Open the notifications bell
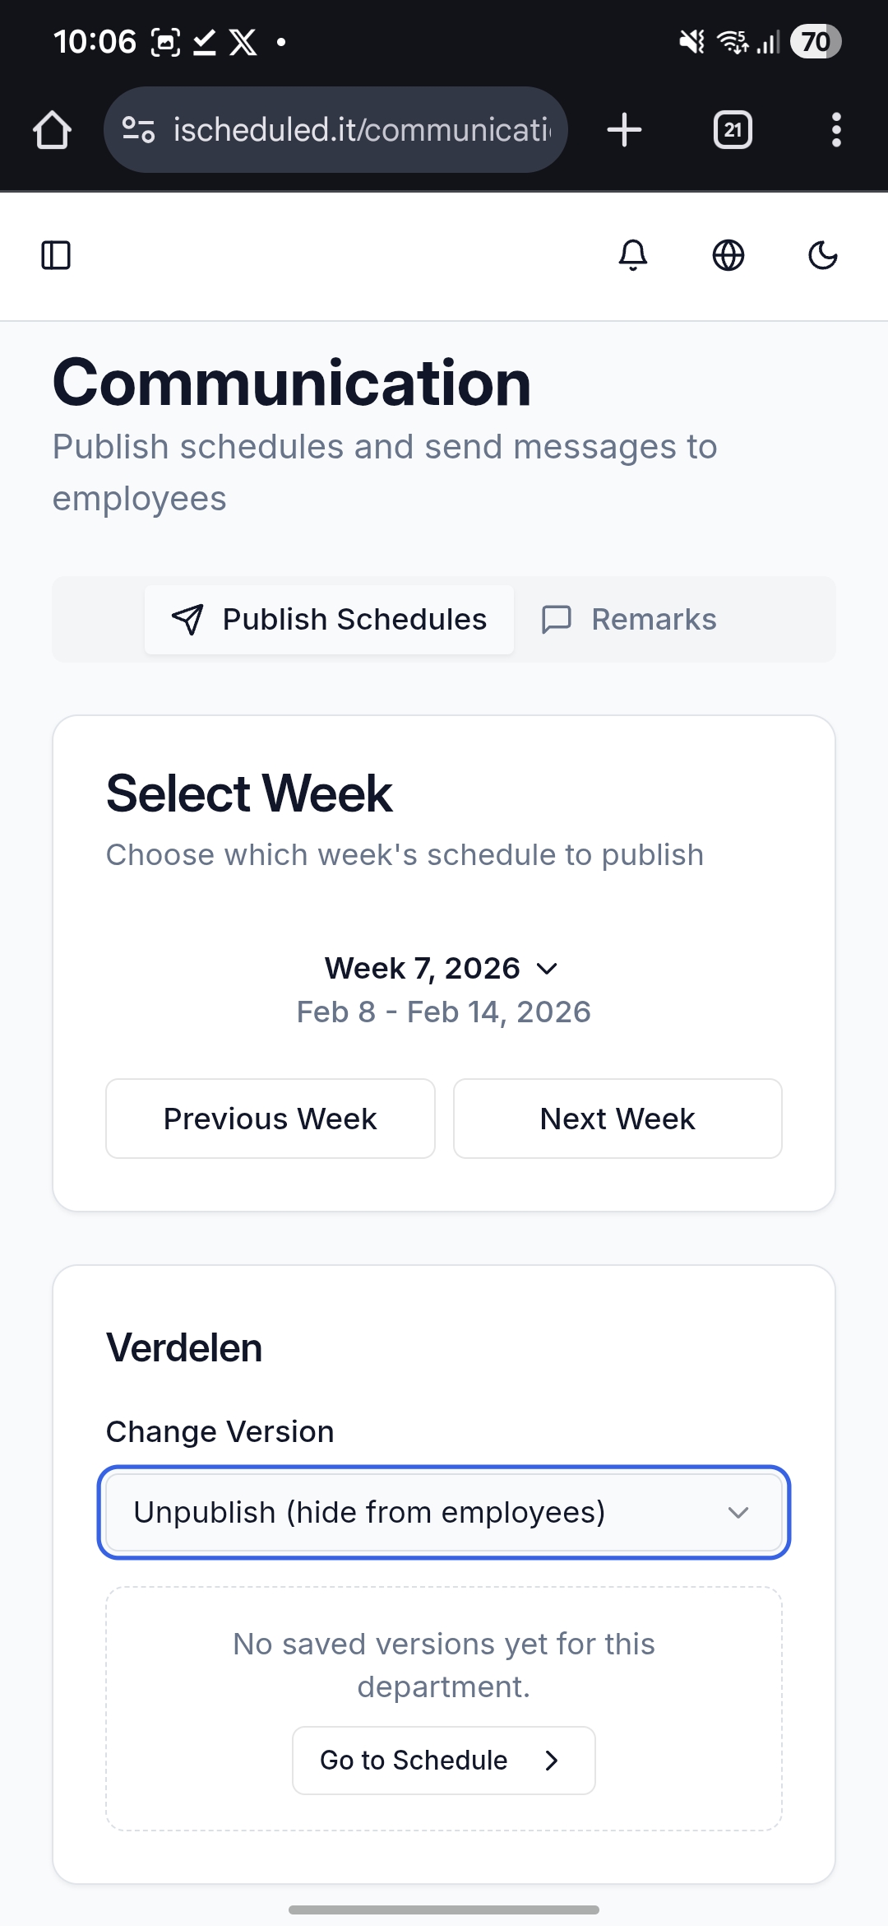Image resolution: width=888 pixels, height=1926 pixels. click(x=633, y=256)
